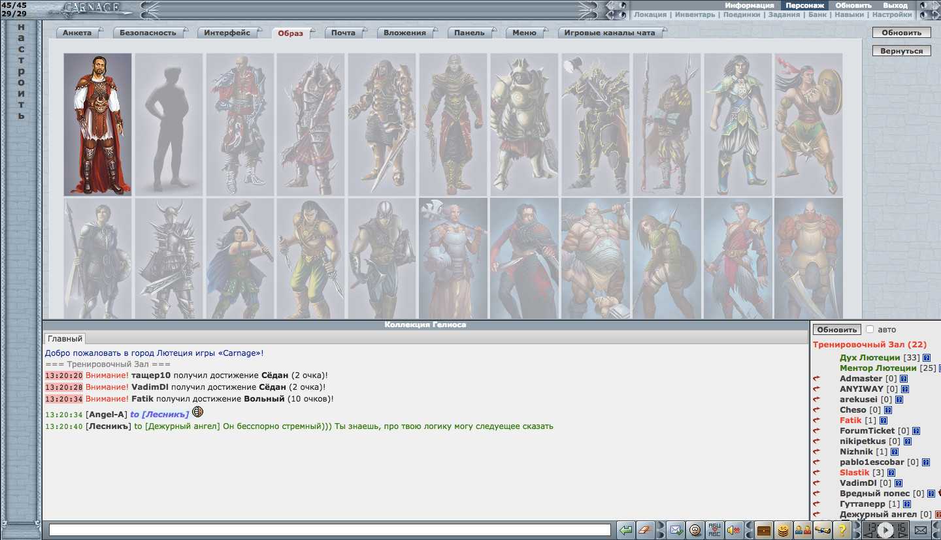This screenshot has height=540, width=941.
Task: Click the two people friends icon
Action: pos(802,530)
